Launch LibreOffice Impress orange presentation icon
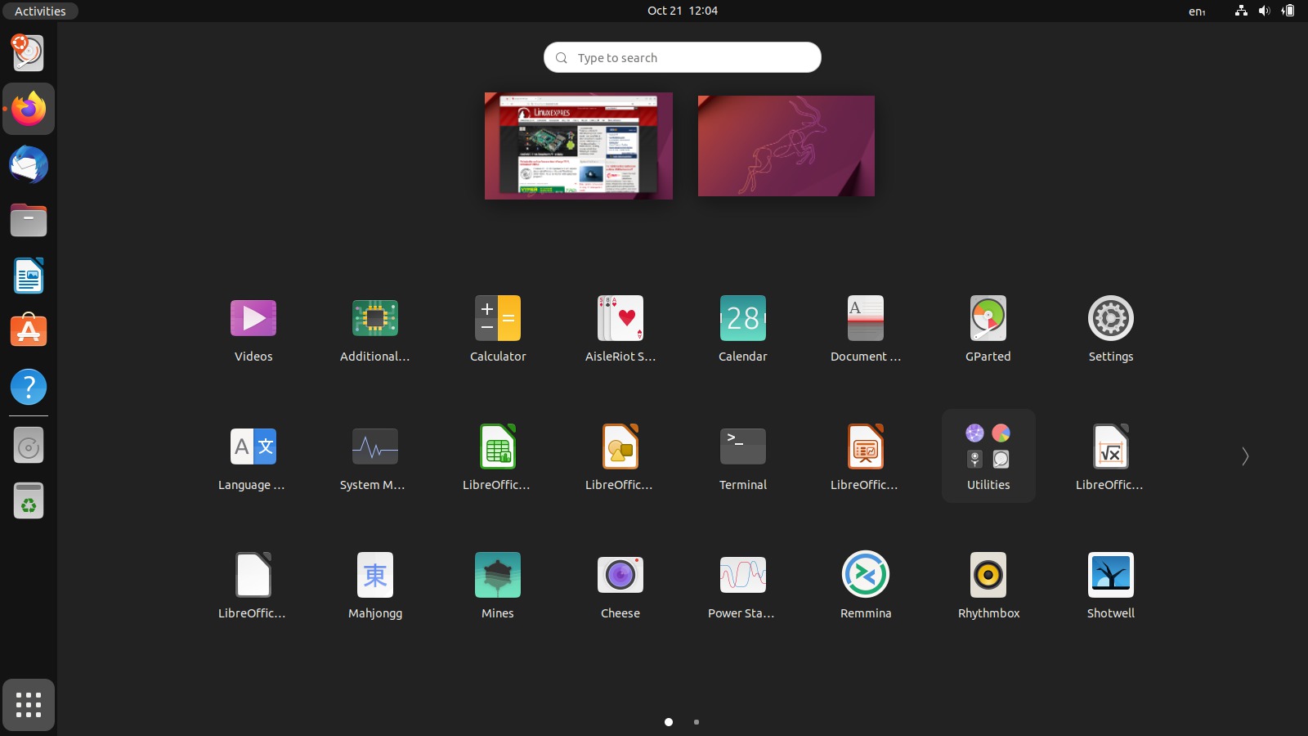This screenshot has height=736, width=1308. (x=866, y=457)
